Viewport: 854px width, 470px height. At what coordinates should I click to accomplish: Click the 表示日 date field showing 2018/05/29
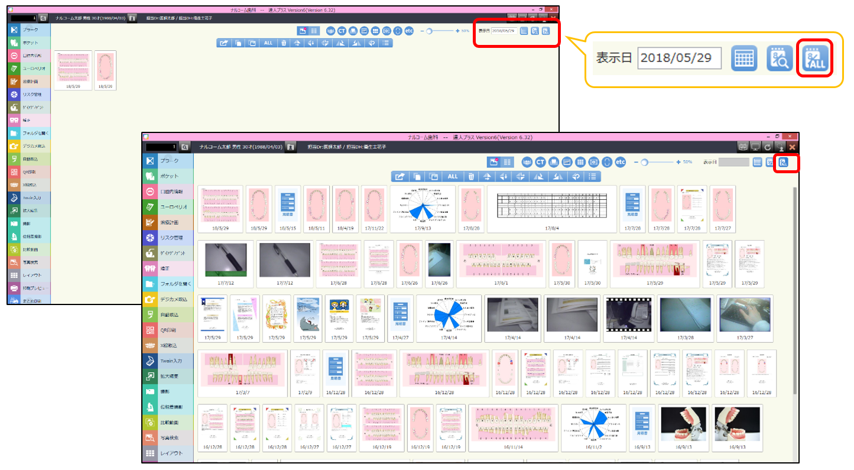click(679, 58)
